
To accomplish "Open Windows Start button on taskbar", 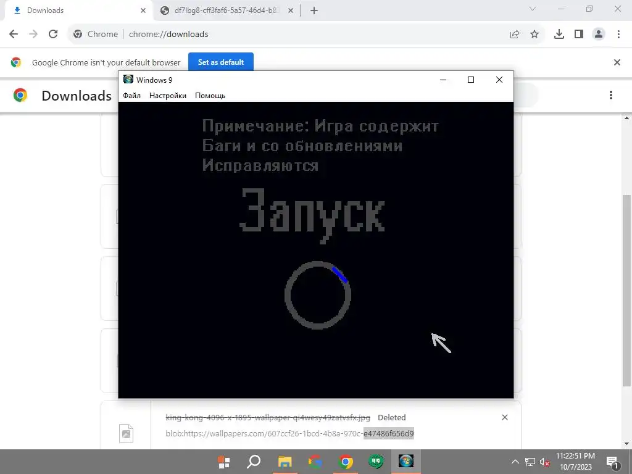I will 223,462.
